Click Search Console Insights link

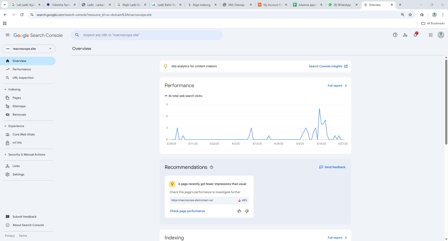click(x=325, y=66)
